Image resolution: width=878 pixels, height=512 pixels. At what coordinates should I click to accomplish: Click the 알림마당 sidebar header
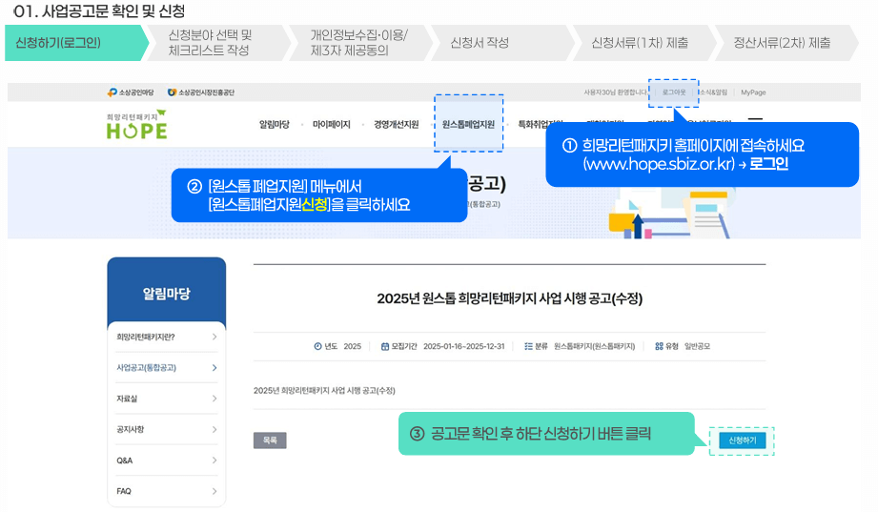point(166,293)
